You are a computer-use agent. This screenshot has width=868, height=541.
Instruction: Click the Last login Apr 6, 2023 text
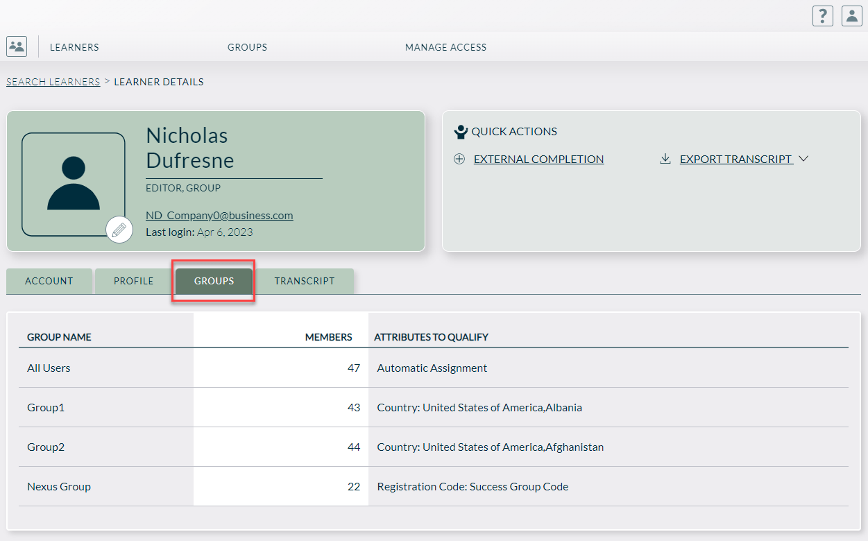pos(199,232)
